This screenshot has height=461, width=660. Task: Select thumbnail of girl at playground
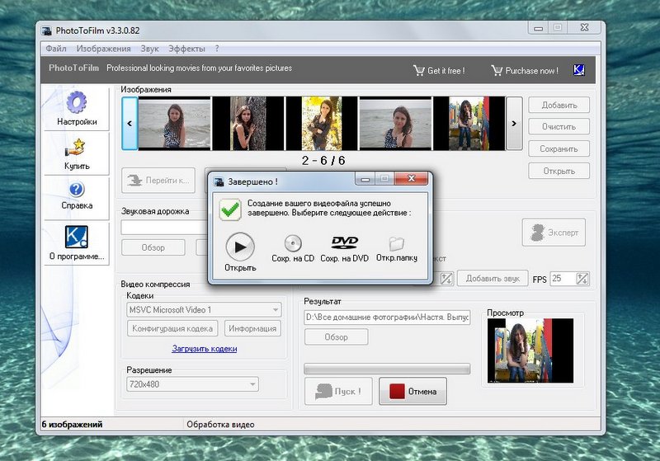pos(469,123)
